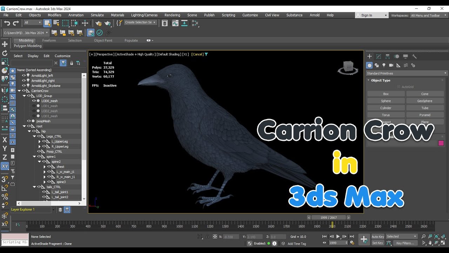Click the Autosave disk icon
Viewport: 449px width, 253px height.
[91, 33]
